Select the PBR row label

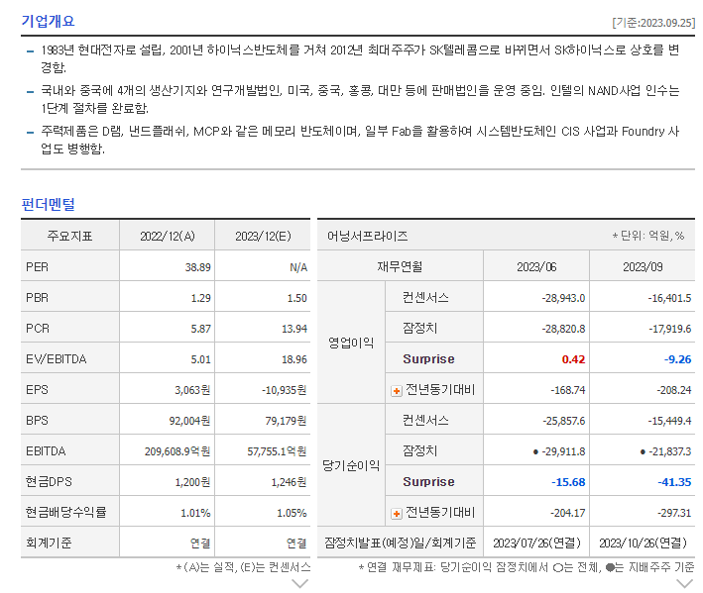(x=38, y=298)
